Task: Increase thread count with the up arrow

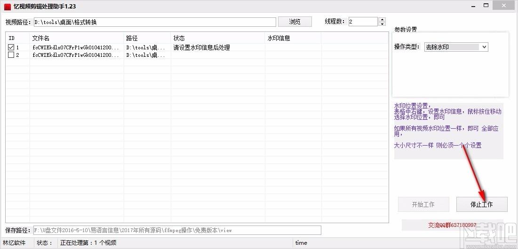Action: click(382, 19)
